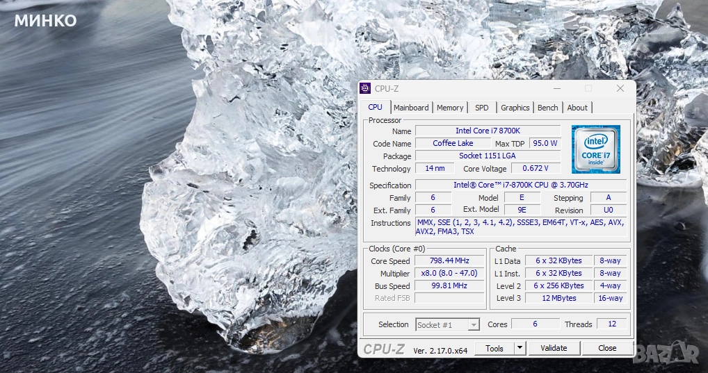This screenshot has height=373, width=708.
Task: Click the CPU-Z app icon in title bar
Action: click(x=365, y=88)
